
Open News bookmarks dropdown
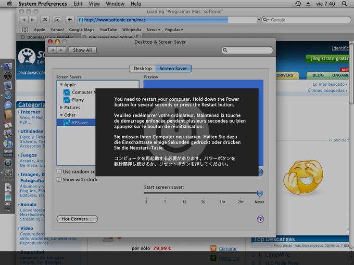point(153,30)
